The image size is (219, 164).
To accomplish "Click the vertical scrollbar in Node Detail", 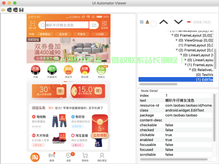I will tap(214, 117).
